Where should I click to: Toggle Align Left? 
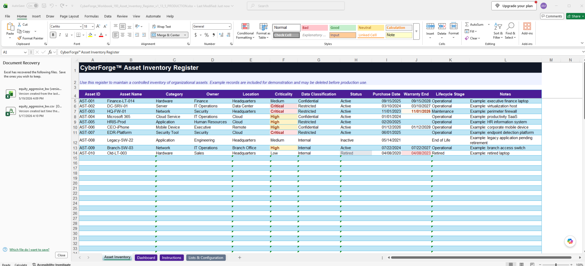(115, 35)
